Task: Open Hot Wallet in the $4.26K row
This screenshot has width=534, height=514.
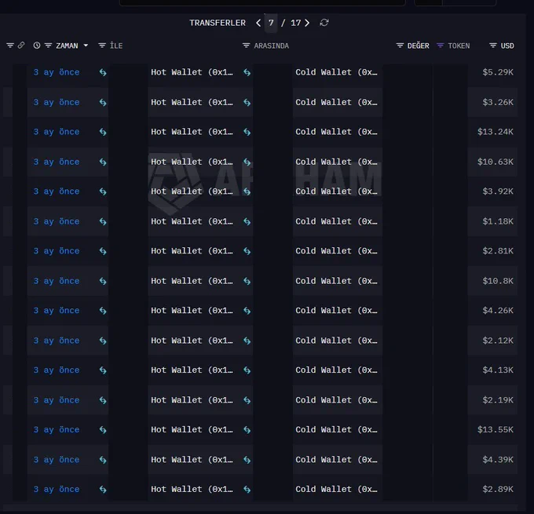Action: [192, 311]
